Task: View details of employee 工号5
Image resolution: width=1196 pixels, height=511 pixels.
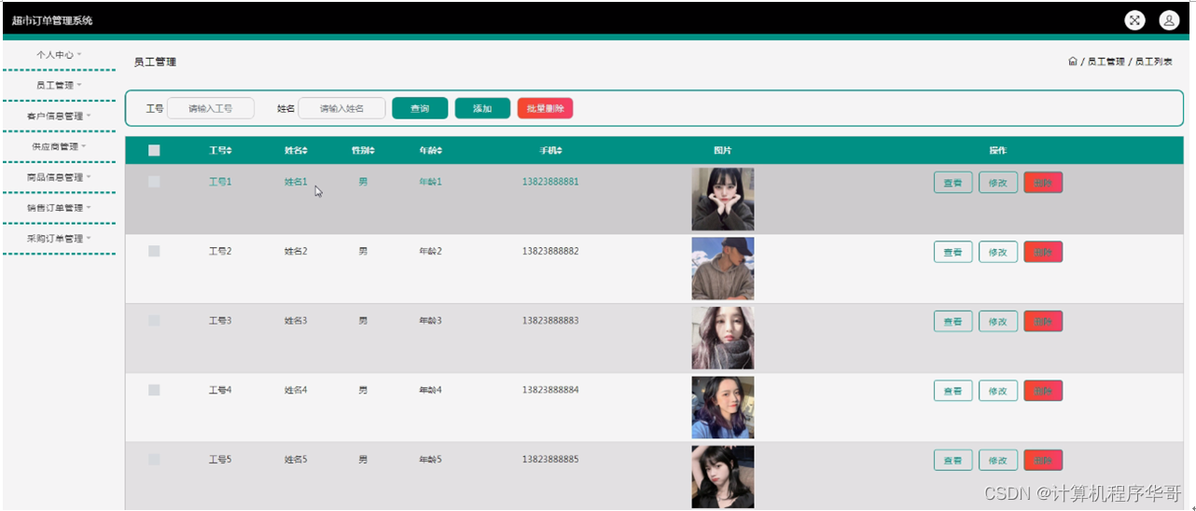Action: pyautogui.click(x=953, y=461)
